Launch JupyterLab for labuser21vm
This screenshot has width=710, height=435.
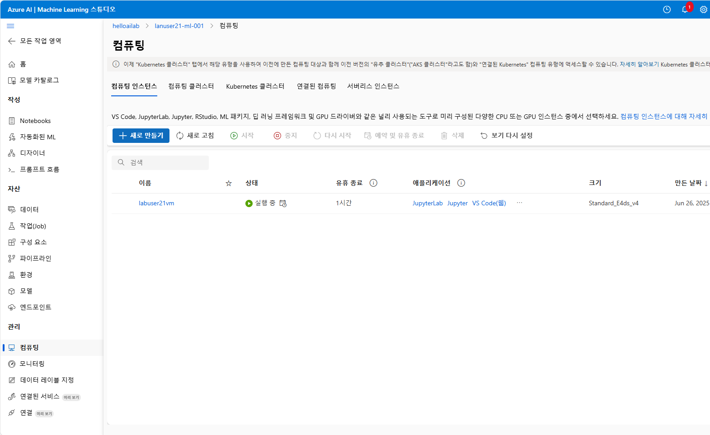(x=428, y=203)
